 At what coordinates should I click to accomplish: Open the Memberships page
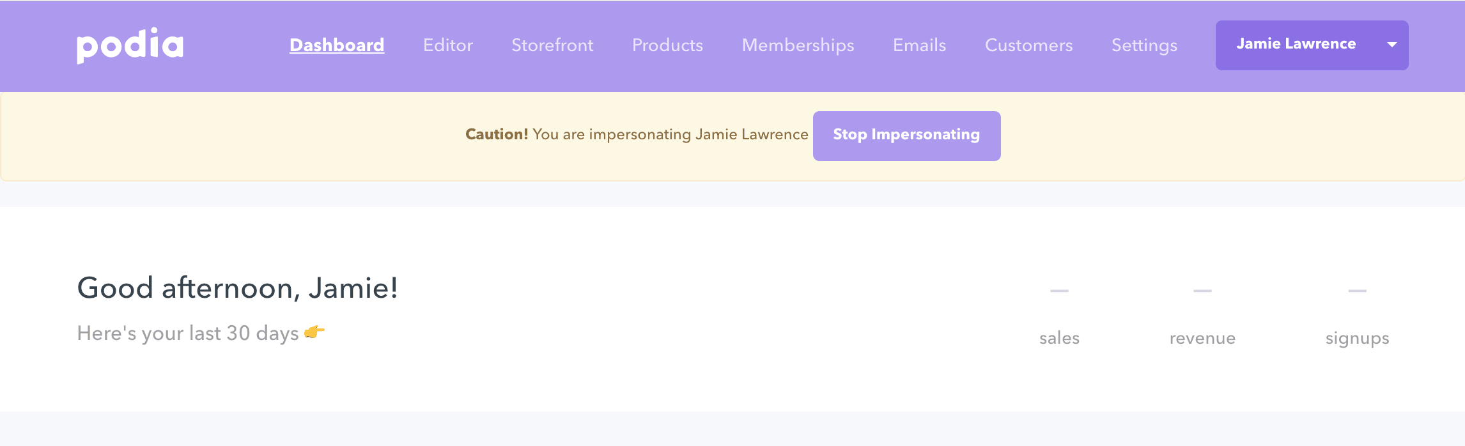coord(798,45)
